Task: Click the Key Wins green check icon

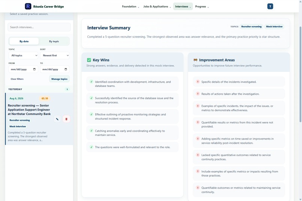Action: pyautogui.click(x=89, y=60)
